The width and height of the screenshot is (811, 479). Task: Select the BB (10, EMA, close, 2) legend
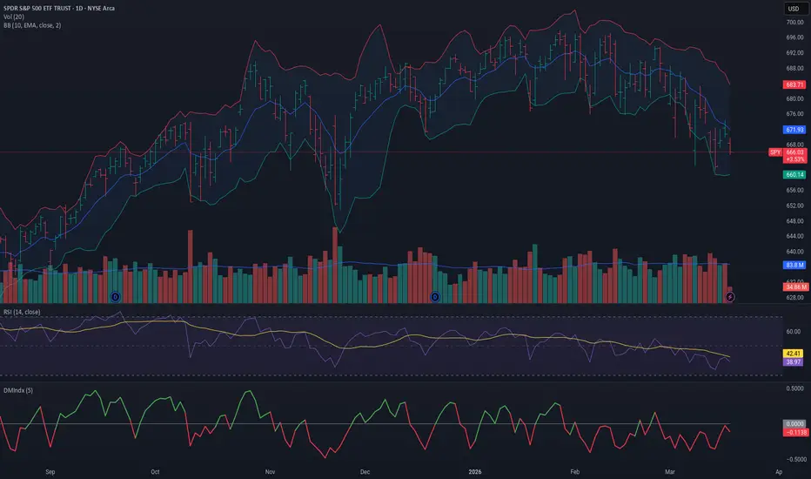click(x=32, y=25)
